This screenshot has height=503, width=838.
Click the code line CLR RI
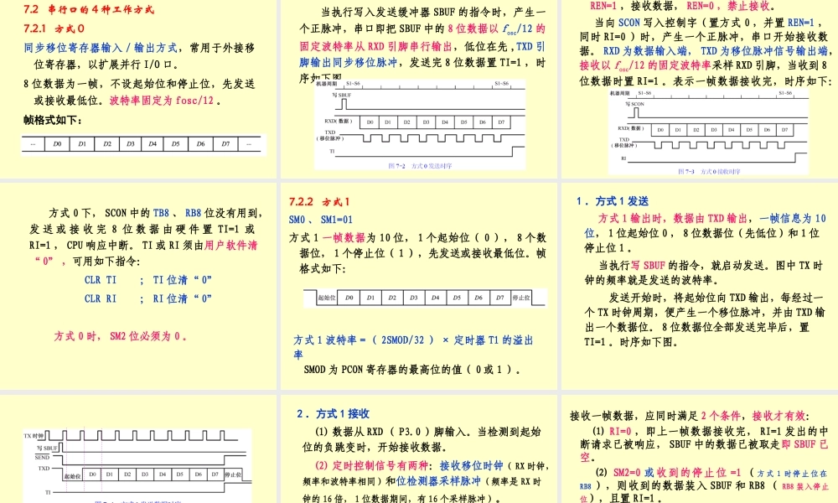tap(101, 298)
